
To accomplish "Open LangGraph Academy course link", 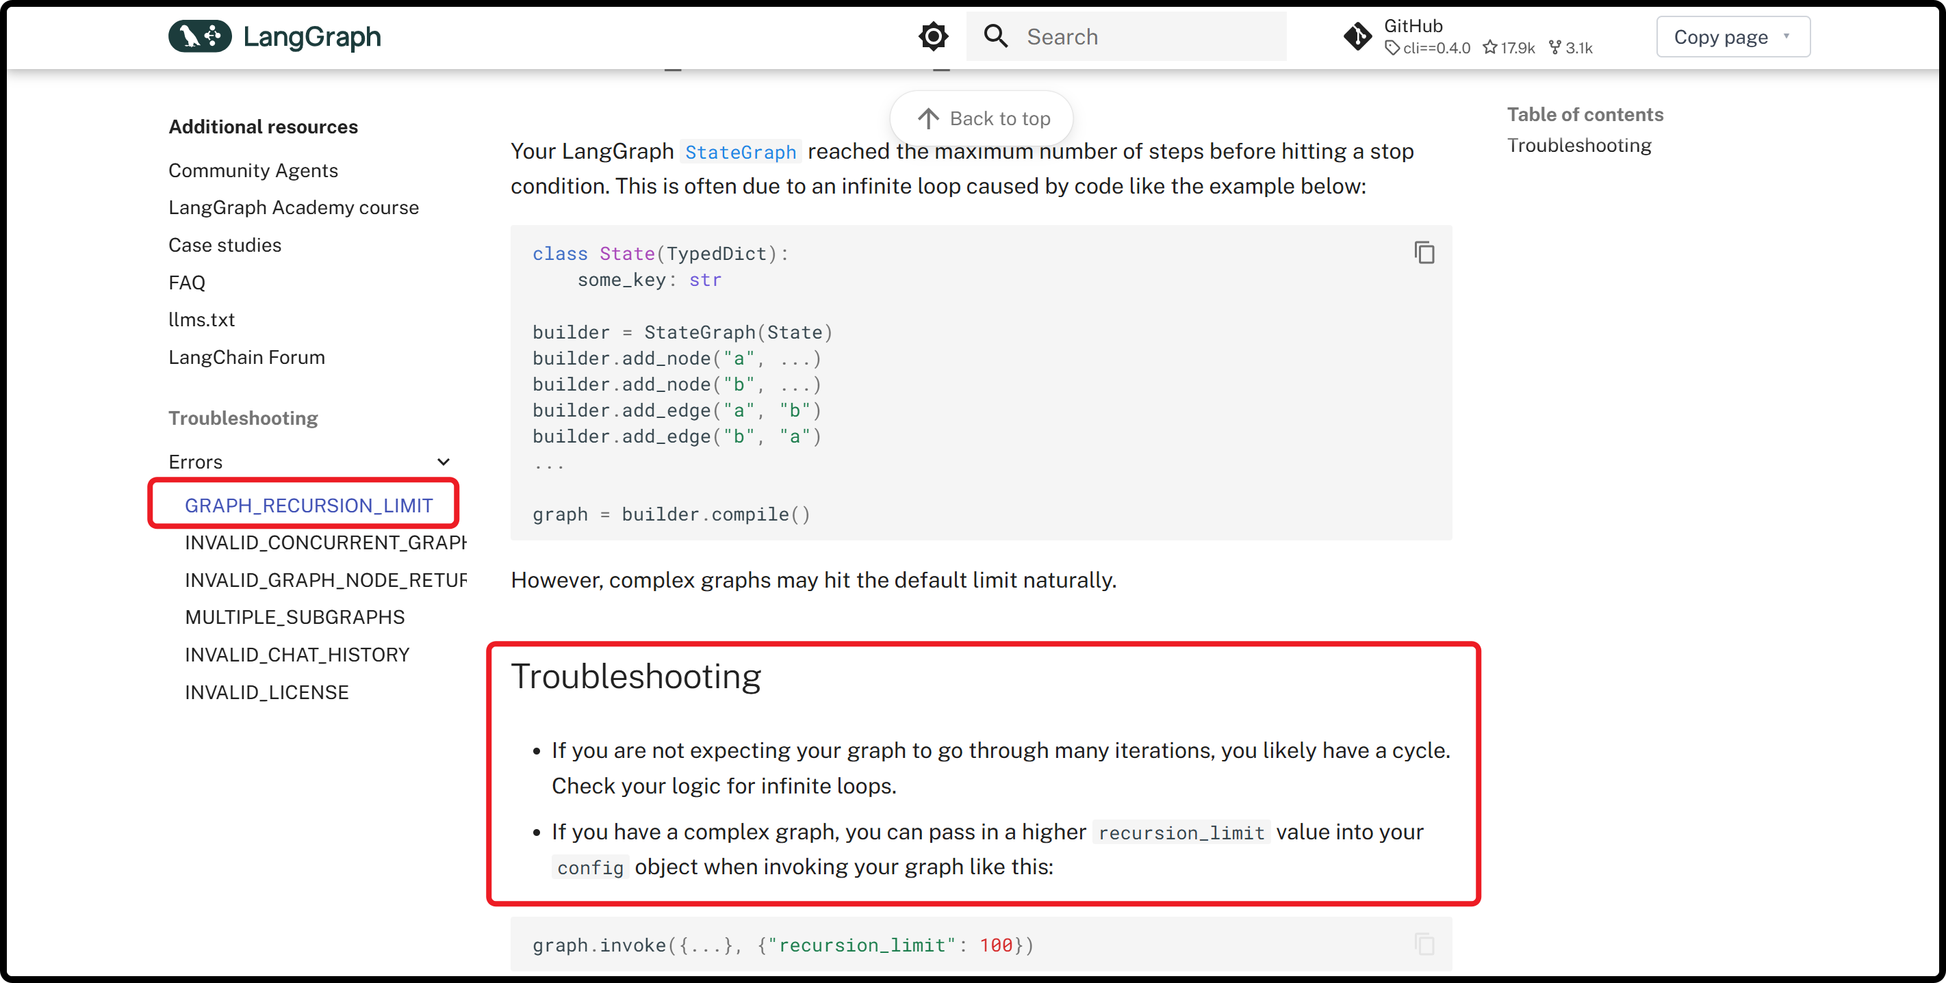I will pos(293,208).
